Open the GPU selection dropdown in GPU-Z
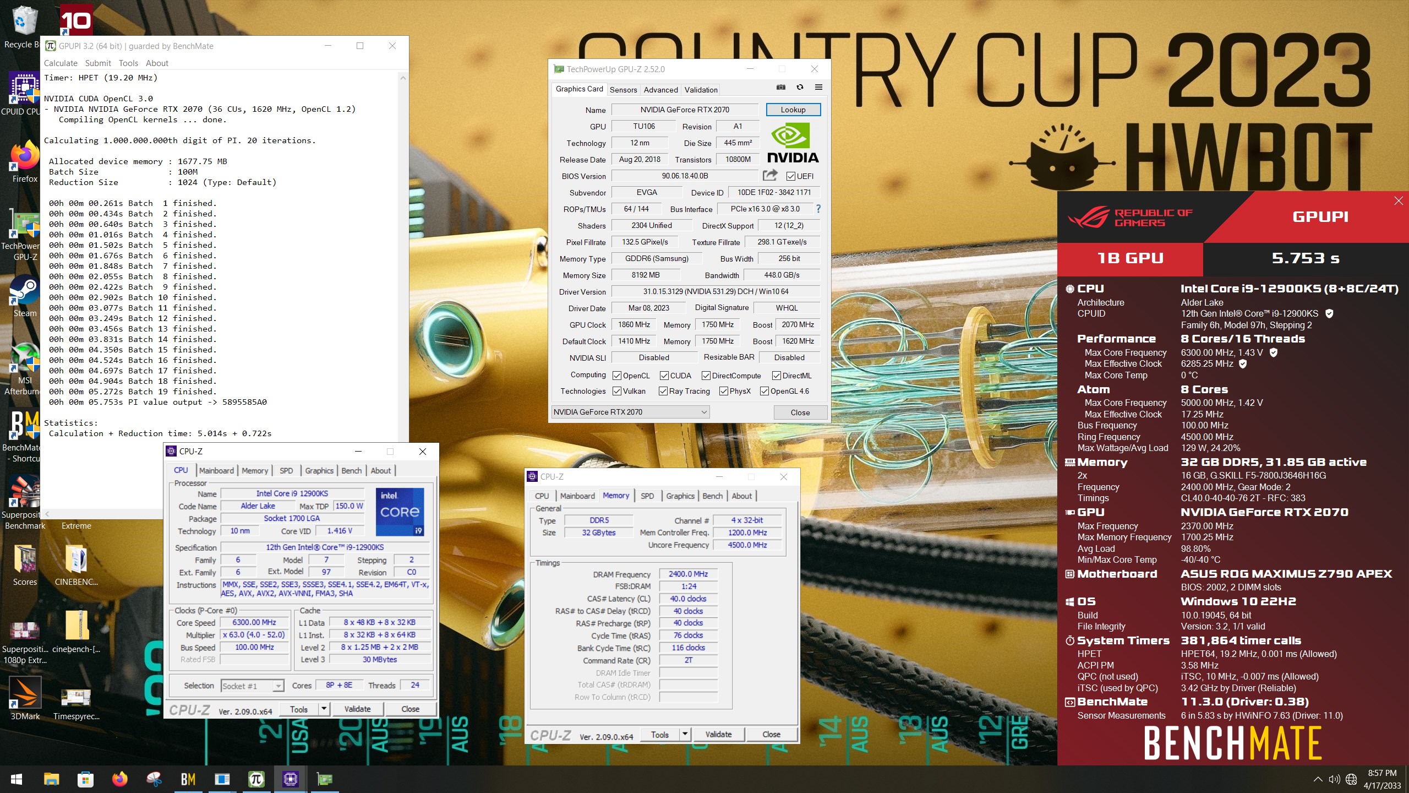Viewport: 1409px width, 793px height. [x=630, y=412]
